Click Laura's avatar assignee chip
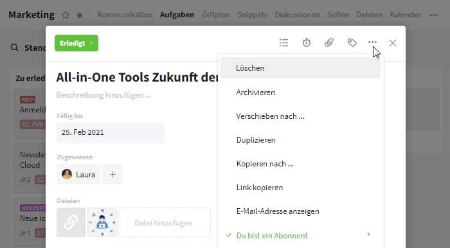The image size is (450, 248). click(x=78, y=174)
